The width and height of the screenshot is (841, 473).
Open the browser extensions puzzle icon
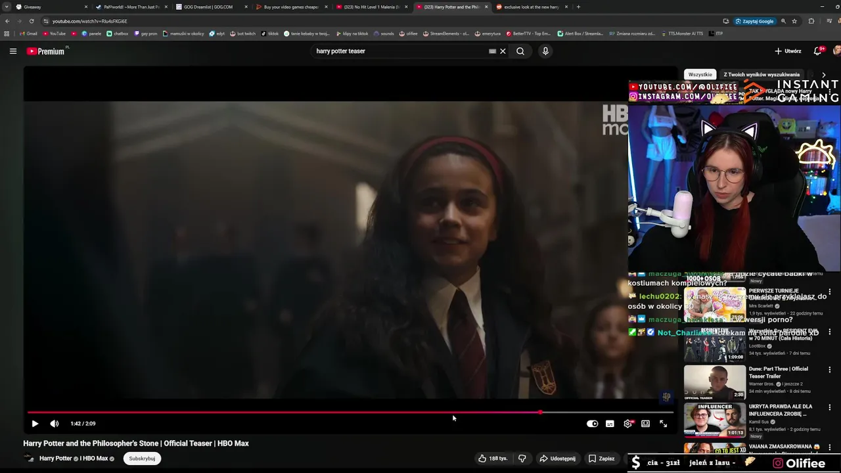pos(811,21)
